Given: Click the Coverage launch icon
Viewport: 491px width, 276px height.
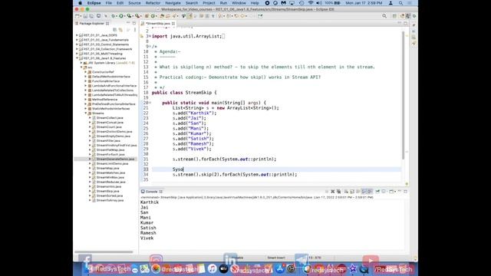Looking at the screenshot, I should [x=129, y=16].
